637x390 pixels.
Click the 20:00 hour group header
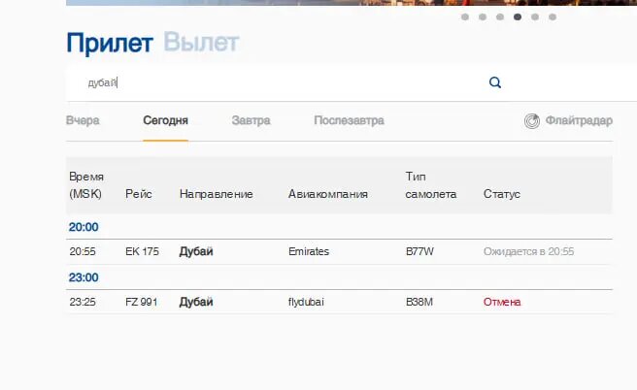84,227
